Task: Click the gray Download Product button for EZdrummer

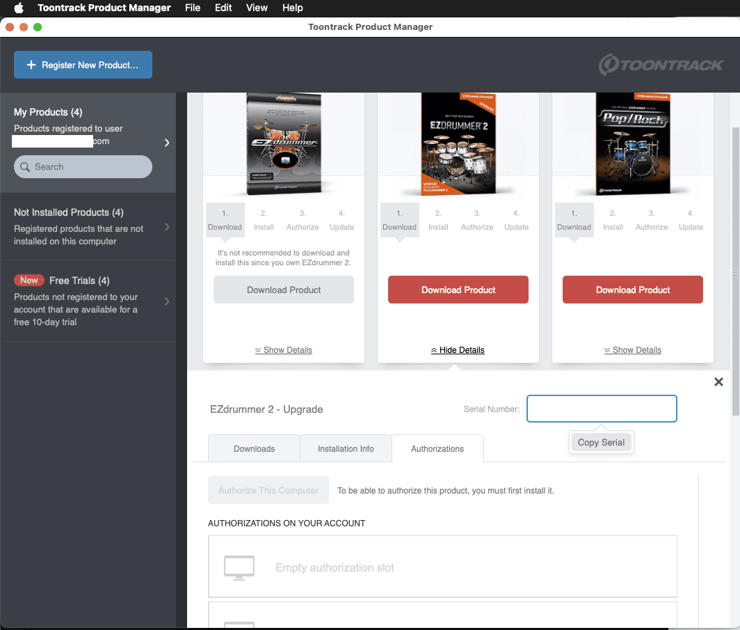Action: 284,290
